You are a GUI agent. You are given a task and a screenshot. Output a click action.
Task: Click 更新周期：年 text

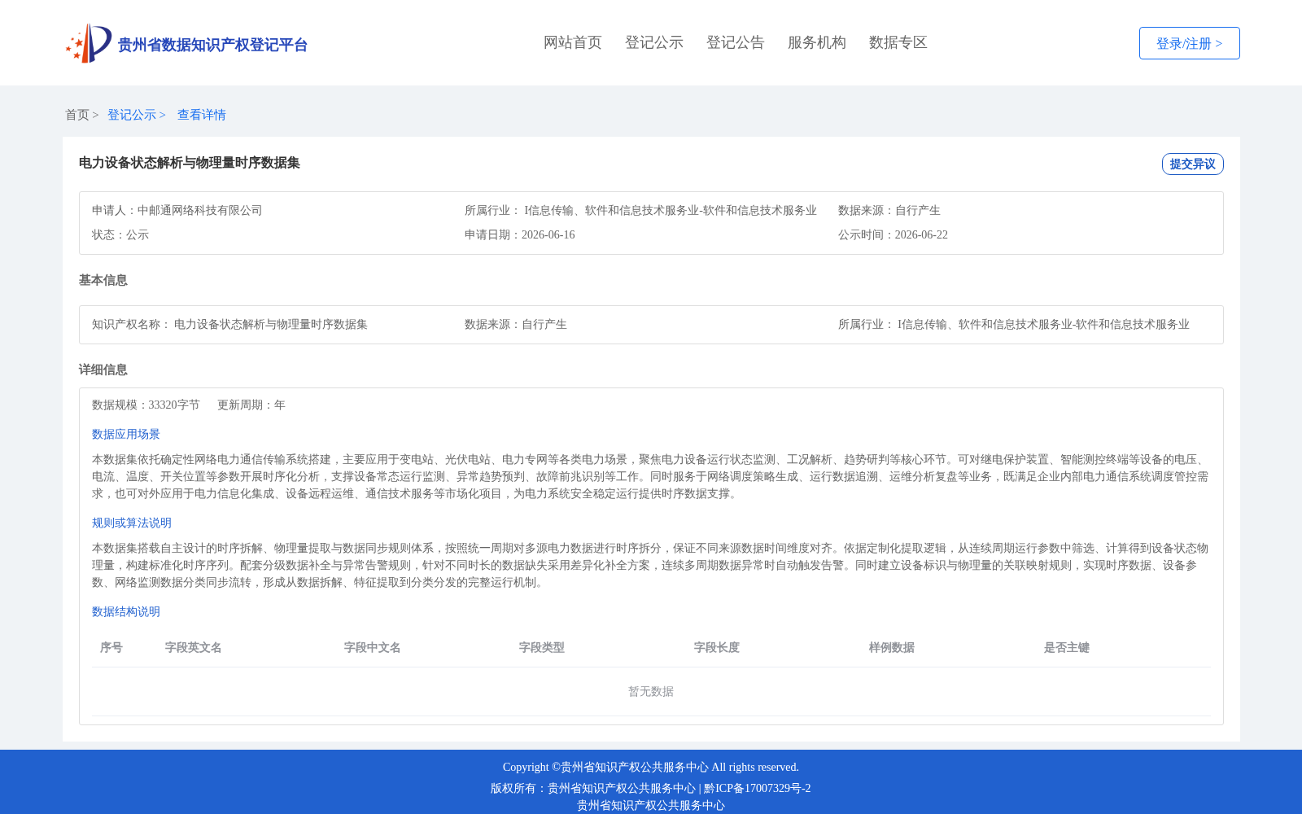pos(251,405)
